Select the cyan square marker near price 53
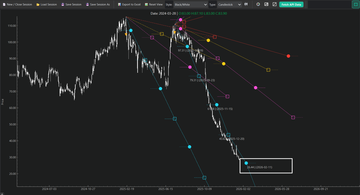The height and width of the screenshot is (195, 360). (175, 119)
